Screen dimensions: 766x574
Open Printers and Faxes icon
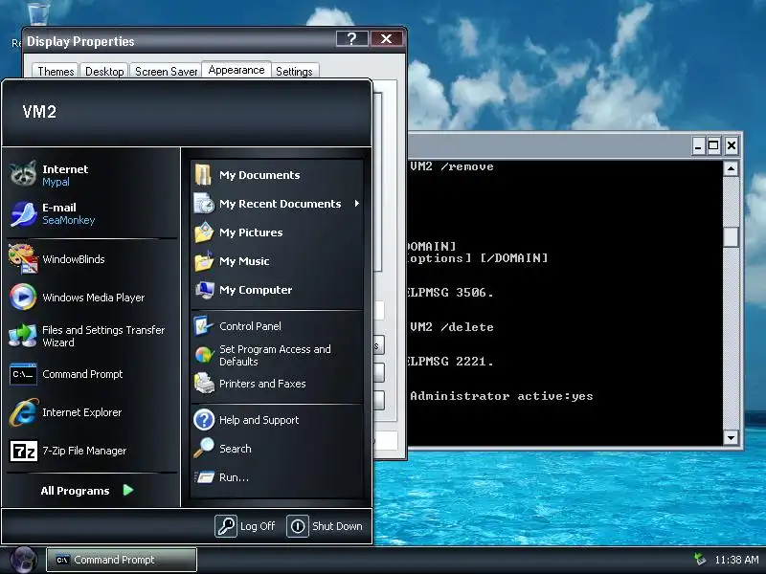coord(204,384)
